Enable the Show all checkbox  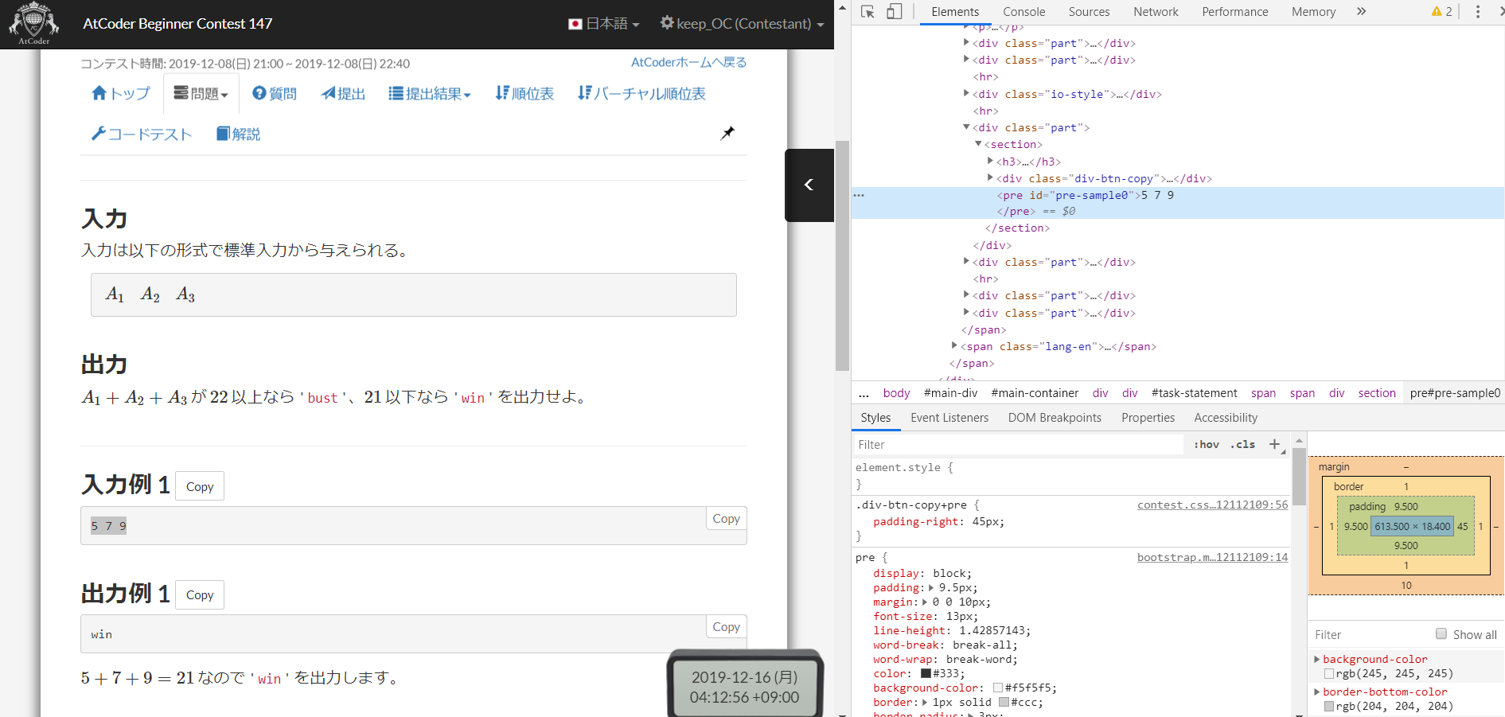(x=1441, y=634)
